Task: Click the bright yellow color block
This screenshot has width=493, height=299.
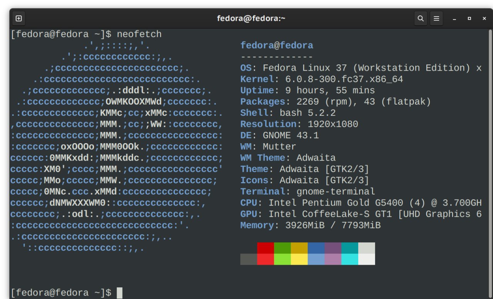Action: click(299, 259)
